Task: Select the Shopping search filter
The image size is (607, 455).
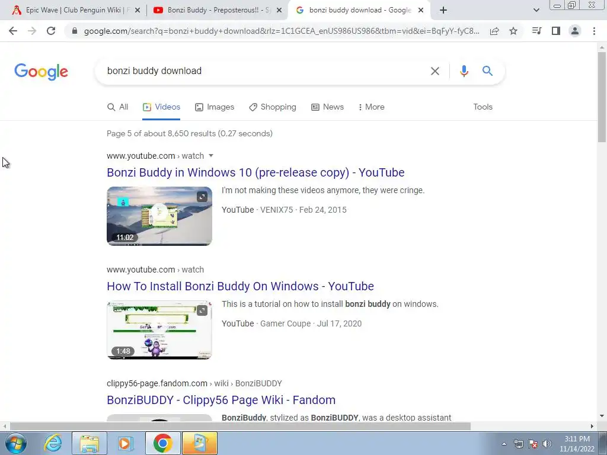Action: (273, 107)
